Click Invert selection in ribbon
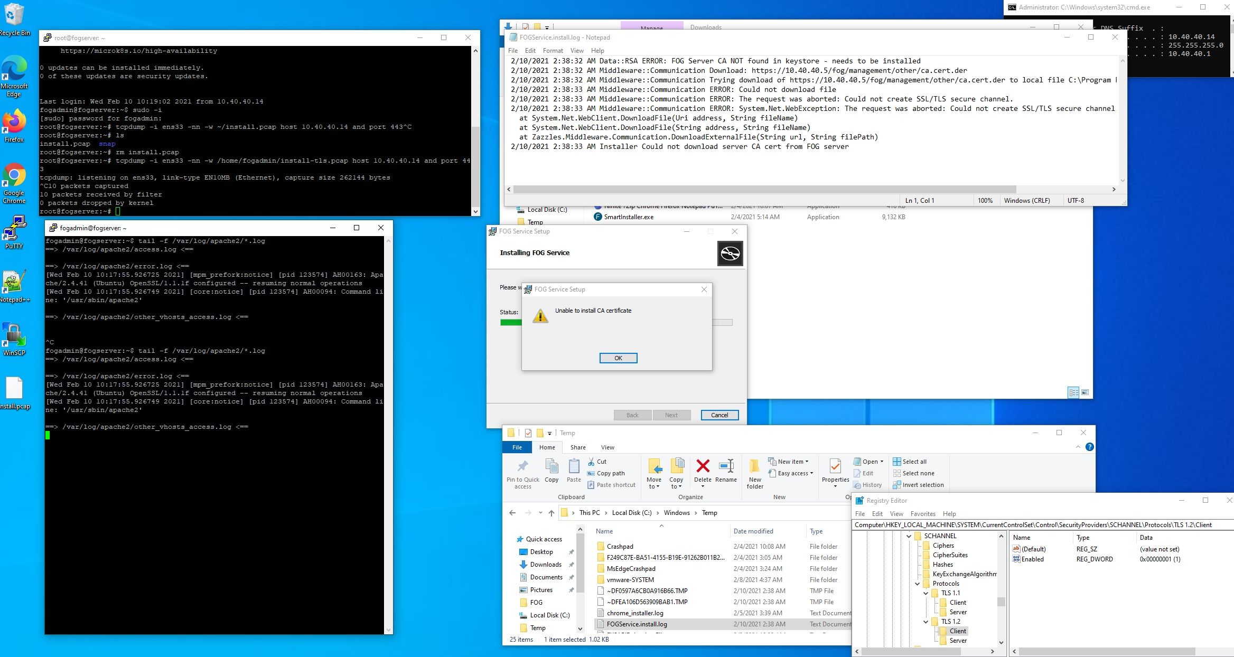1234x657 pixels. pos(918,485)
